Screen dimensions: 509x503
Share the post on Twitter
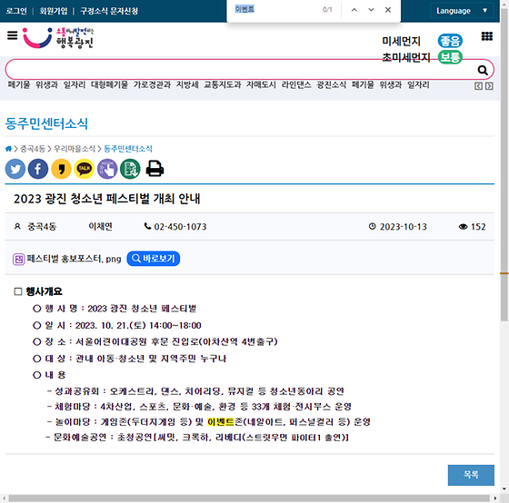click(x=15, y=169)
